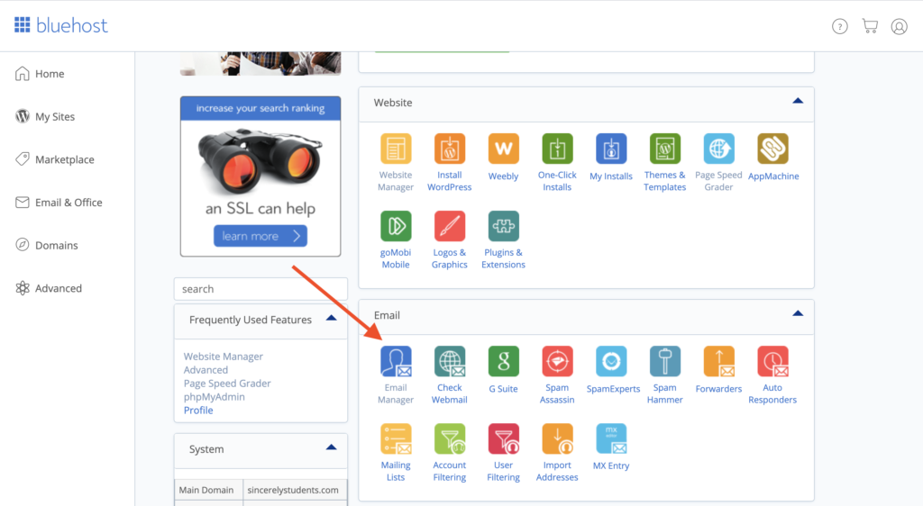Screen dimensions: 923x506
Task: Open Domains in sidebar
Action: click(46, 245)
